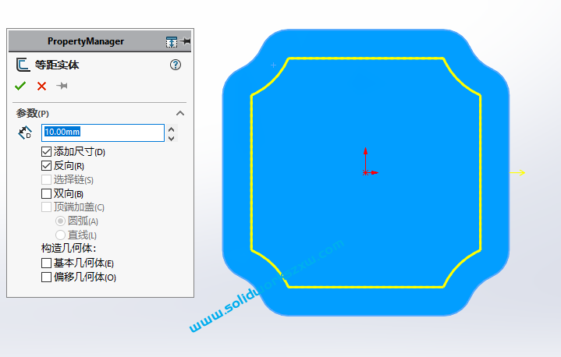Cancel the offset with the red X

(x=41, y=86)
